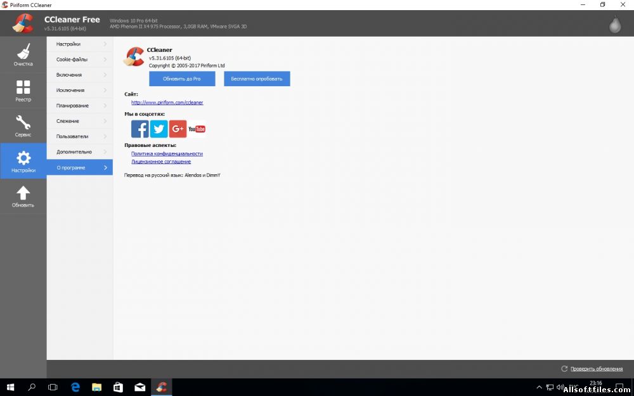The height and width of the screenshot is (396, 634).
Task: Launch Microsoft Edge from taskbar
Action: pos(75,388)
